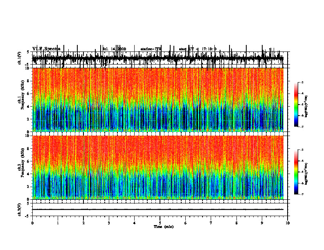Click the "start UT = 17:10:0" header text
324x250 pixels.
pos(198,49)
